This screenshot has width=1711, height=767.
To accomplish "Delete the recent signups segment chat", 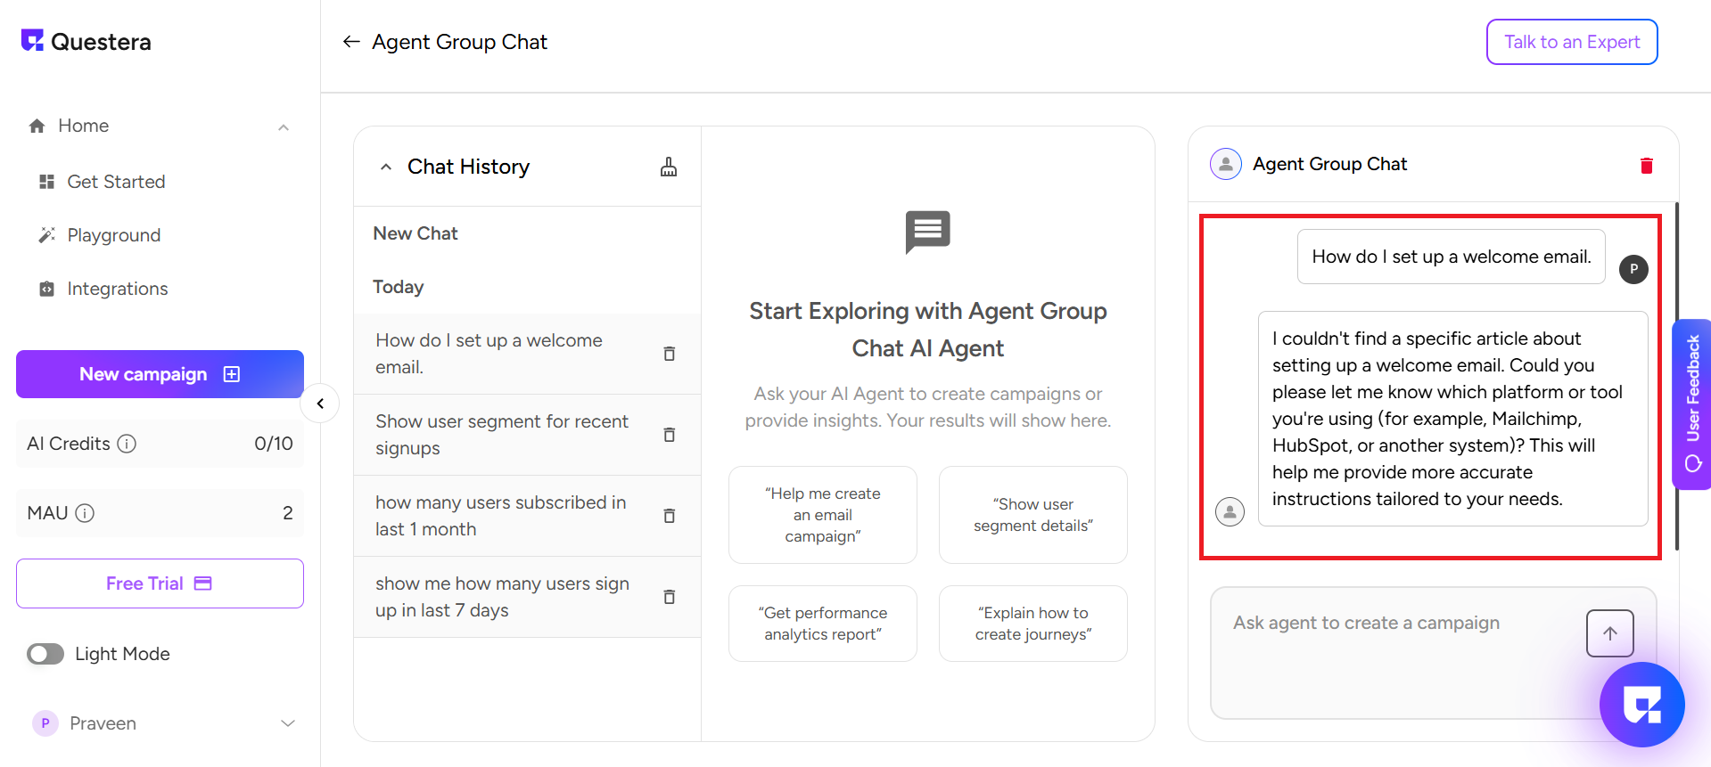I will pyautogui.click(x=670, y=435).
